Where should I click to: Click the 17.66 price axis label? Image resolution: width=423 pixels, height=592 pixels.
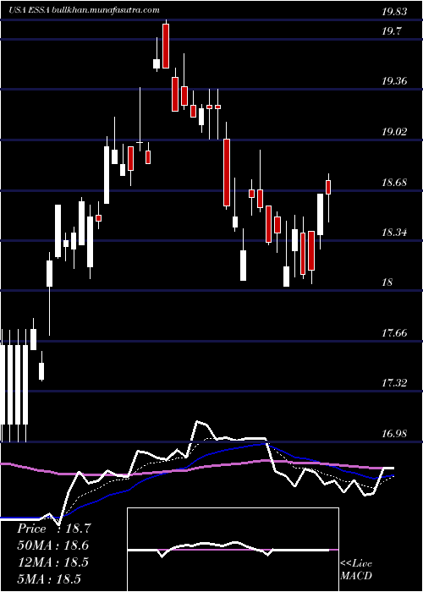click(394, 333)
